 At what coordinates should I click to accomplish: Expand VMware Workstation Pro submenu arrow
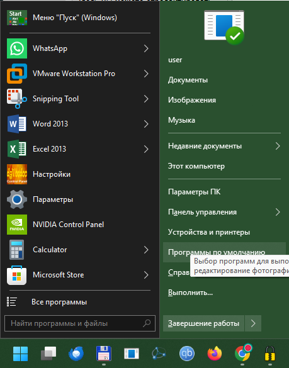pos(146,74)
